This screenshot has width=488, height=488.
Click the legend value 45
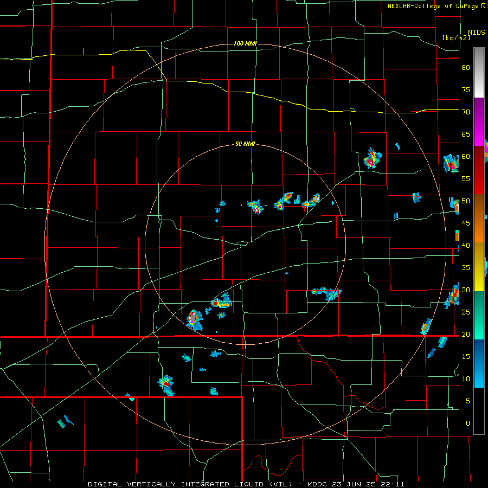[x=466, y=223]
